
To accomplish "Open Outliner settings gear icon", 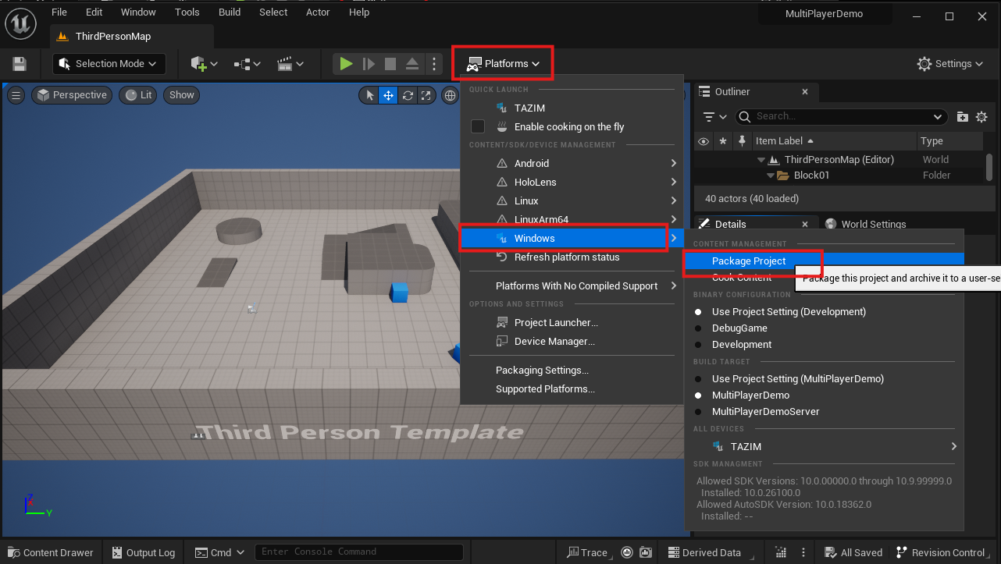I will click(x=981, y=117).
